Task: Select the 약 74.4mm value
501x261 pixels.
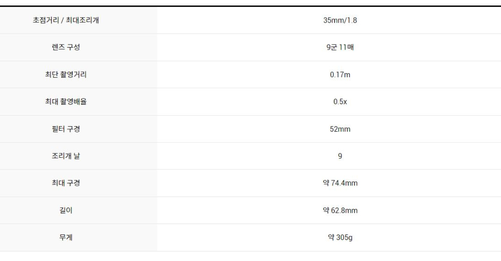Action: [340, 183]
